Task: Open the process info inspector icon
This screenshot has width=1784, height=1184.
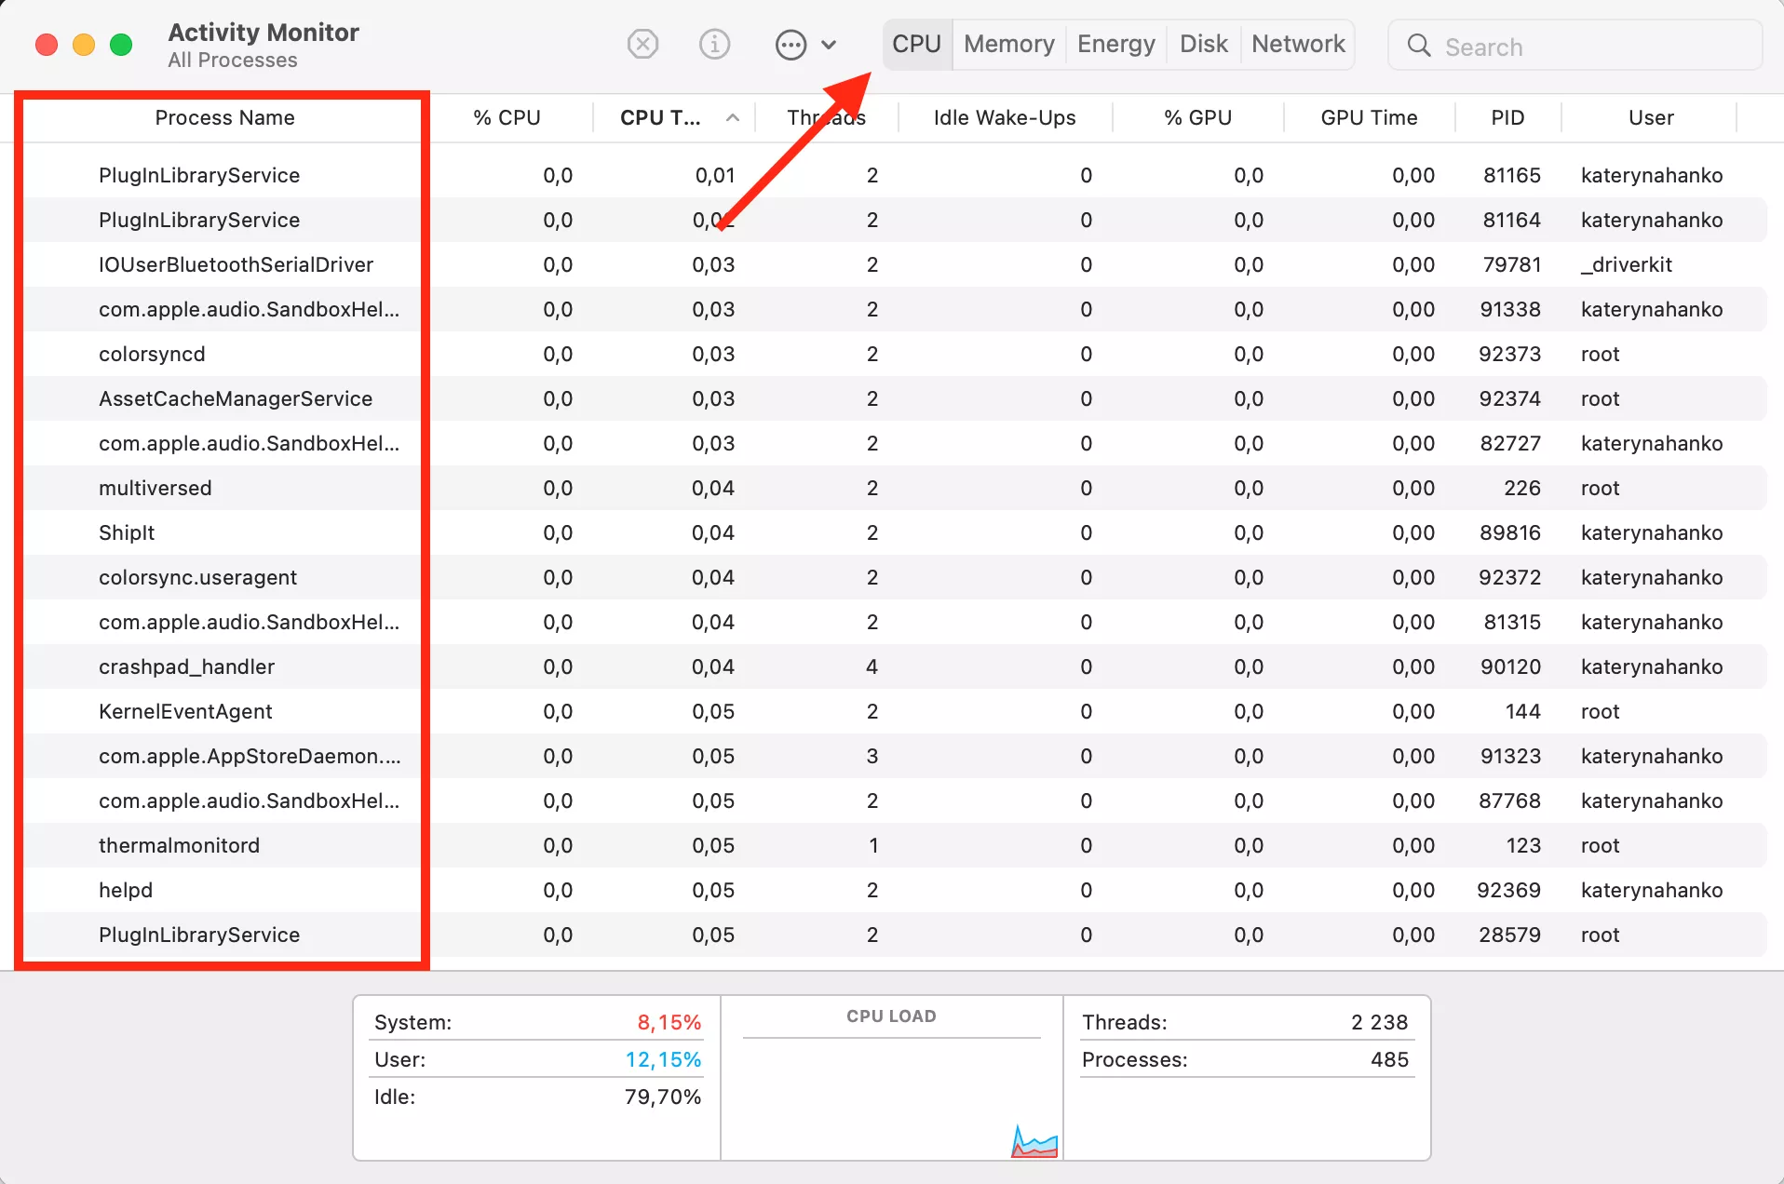Action: 714,44
